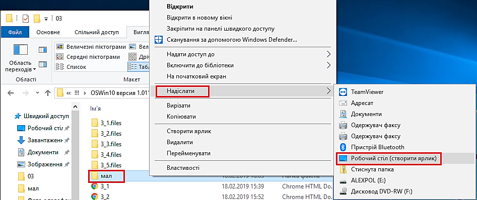
Task: Click the Робочий стіл icon in sidebar
Action: tap(21, 128)
